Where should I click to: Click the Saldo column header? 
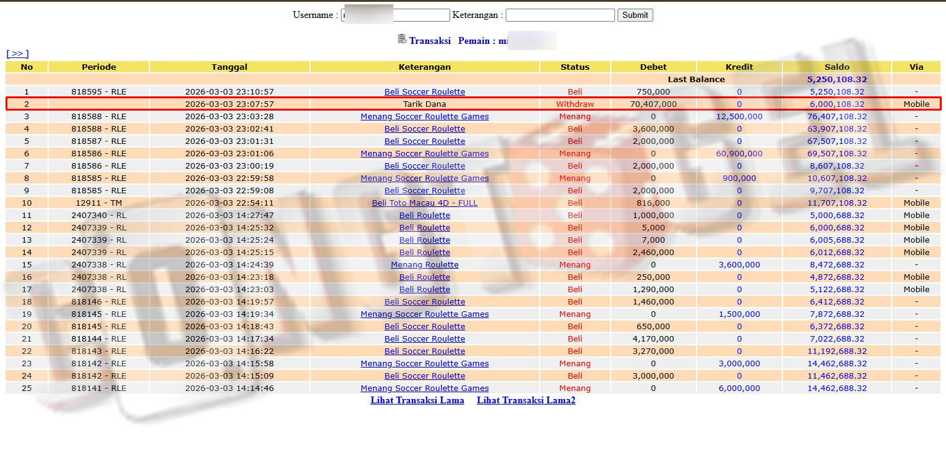[x=837, y=67]
